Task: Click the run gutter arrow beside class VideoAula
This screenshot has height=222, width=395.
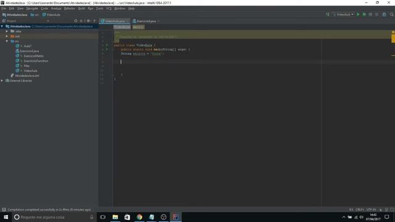Action: pyautogui.click(x=107, y=45)
